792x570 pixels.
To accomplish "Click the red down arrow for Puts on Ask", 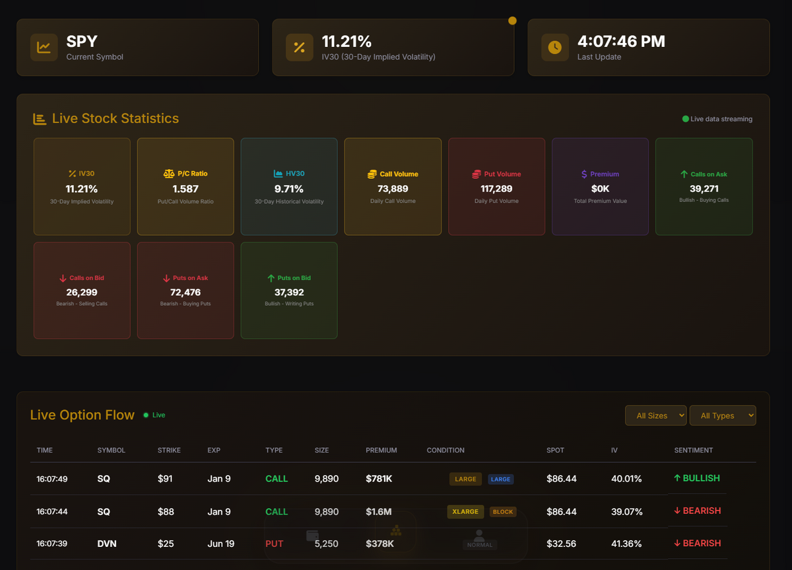I will coord(166,278).
